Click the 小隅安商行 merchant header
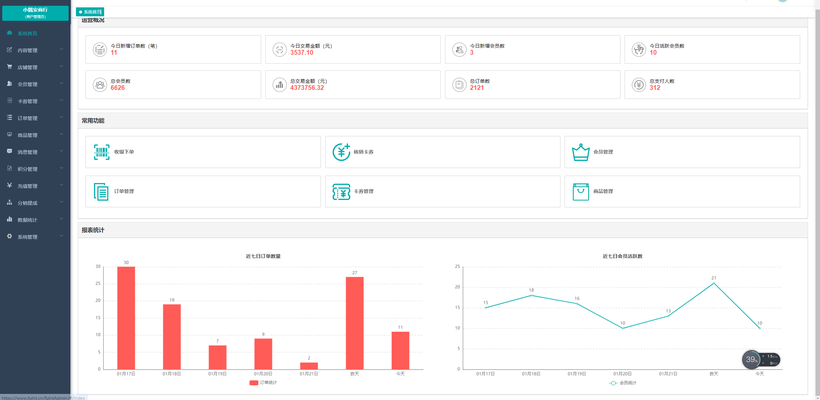The height and width of the screenshot is (400, 820). click(35, 13)
